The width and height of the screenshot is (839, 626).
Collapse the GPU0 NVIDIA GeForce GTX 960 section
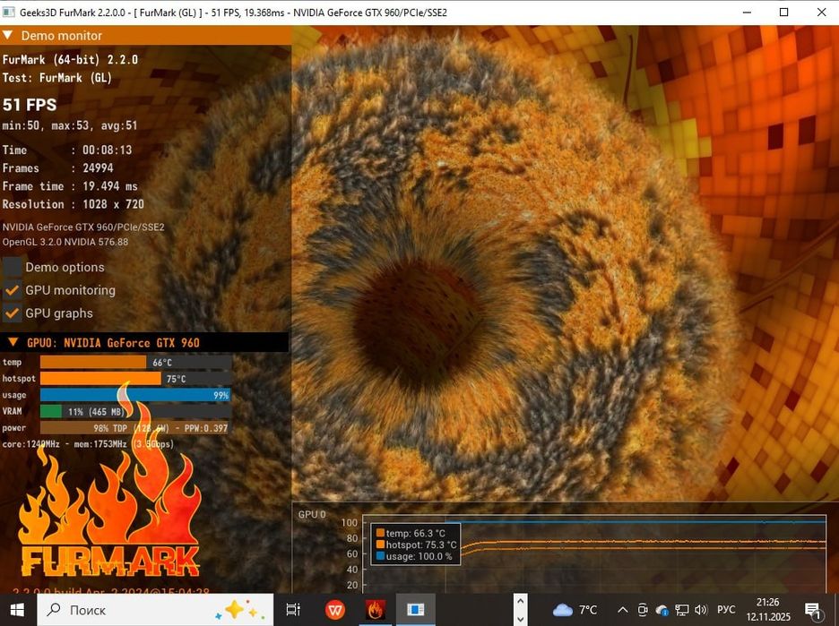[14, 342]
